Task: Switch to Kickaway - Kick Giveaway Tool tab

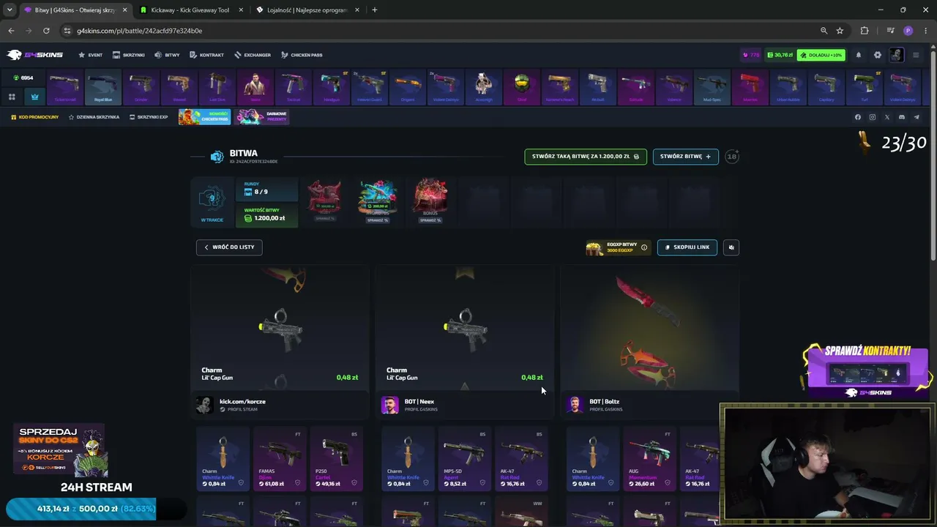Action: pyautogui.click(x=190, y=10)
